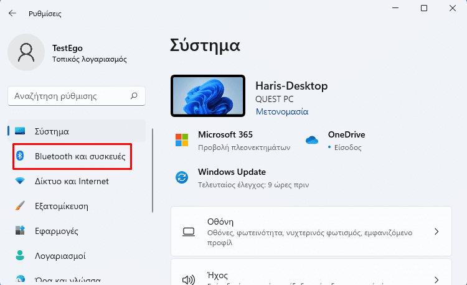Go to Εφαρμογές
467x285 pixels.
point(77,231)
